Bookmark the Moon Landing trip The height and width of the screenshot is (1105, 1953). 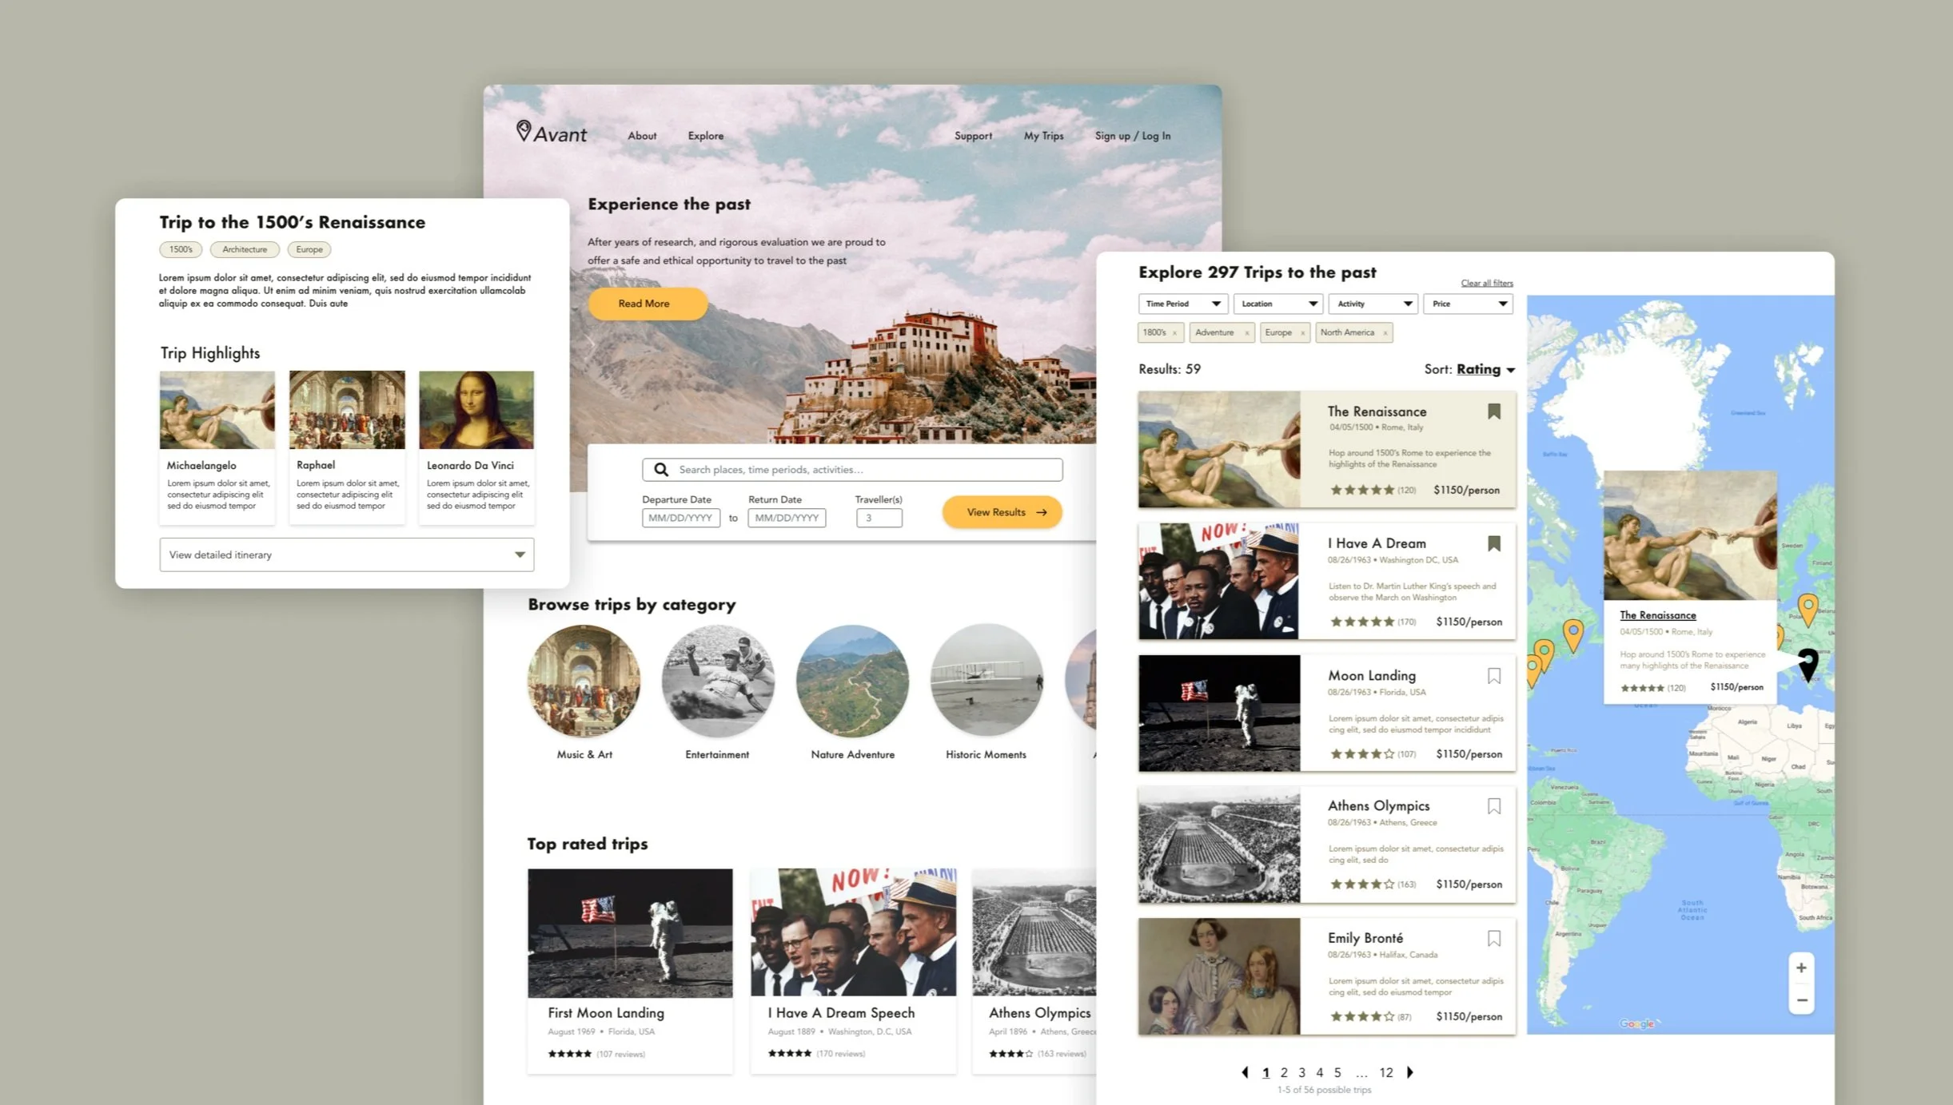tap(1493, 676)
